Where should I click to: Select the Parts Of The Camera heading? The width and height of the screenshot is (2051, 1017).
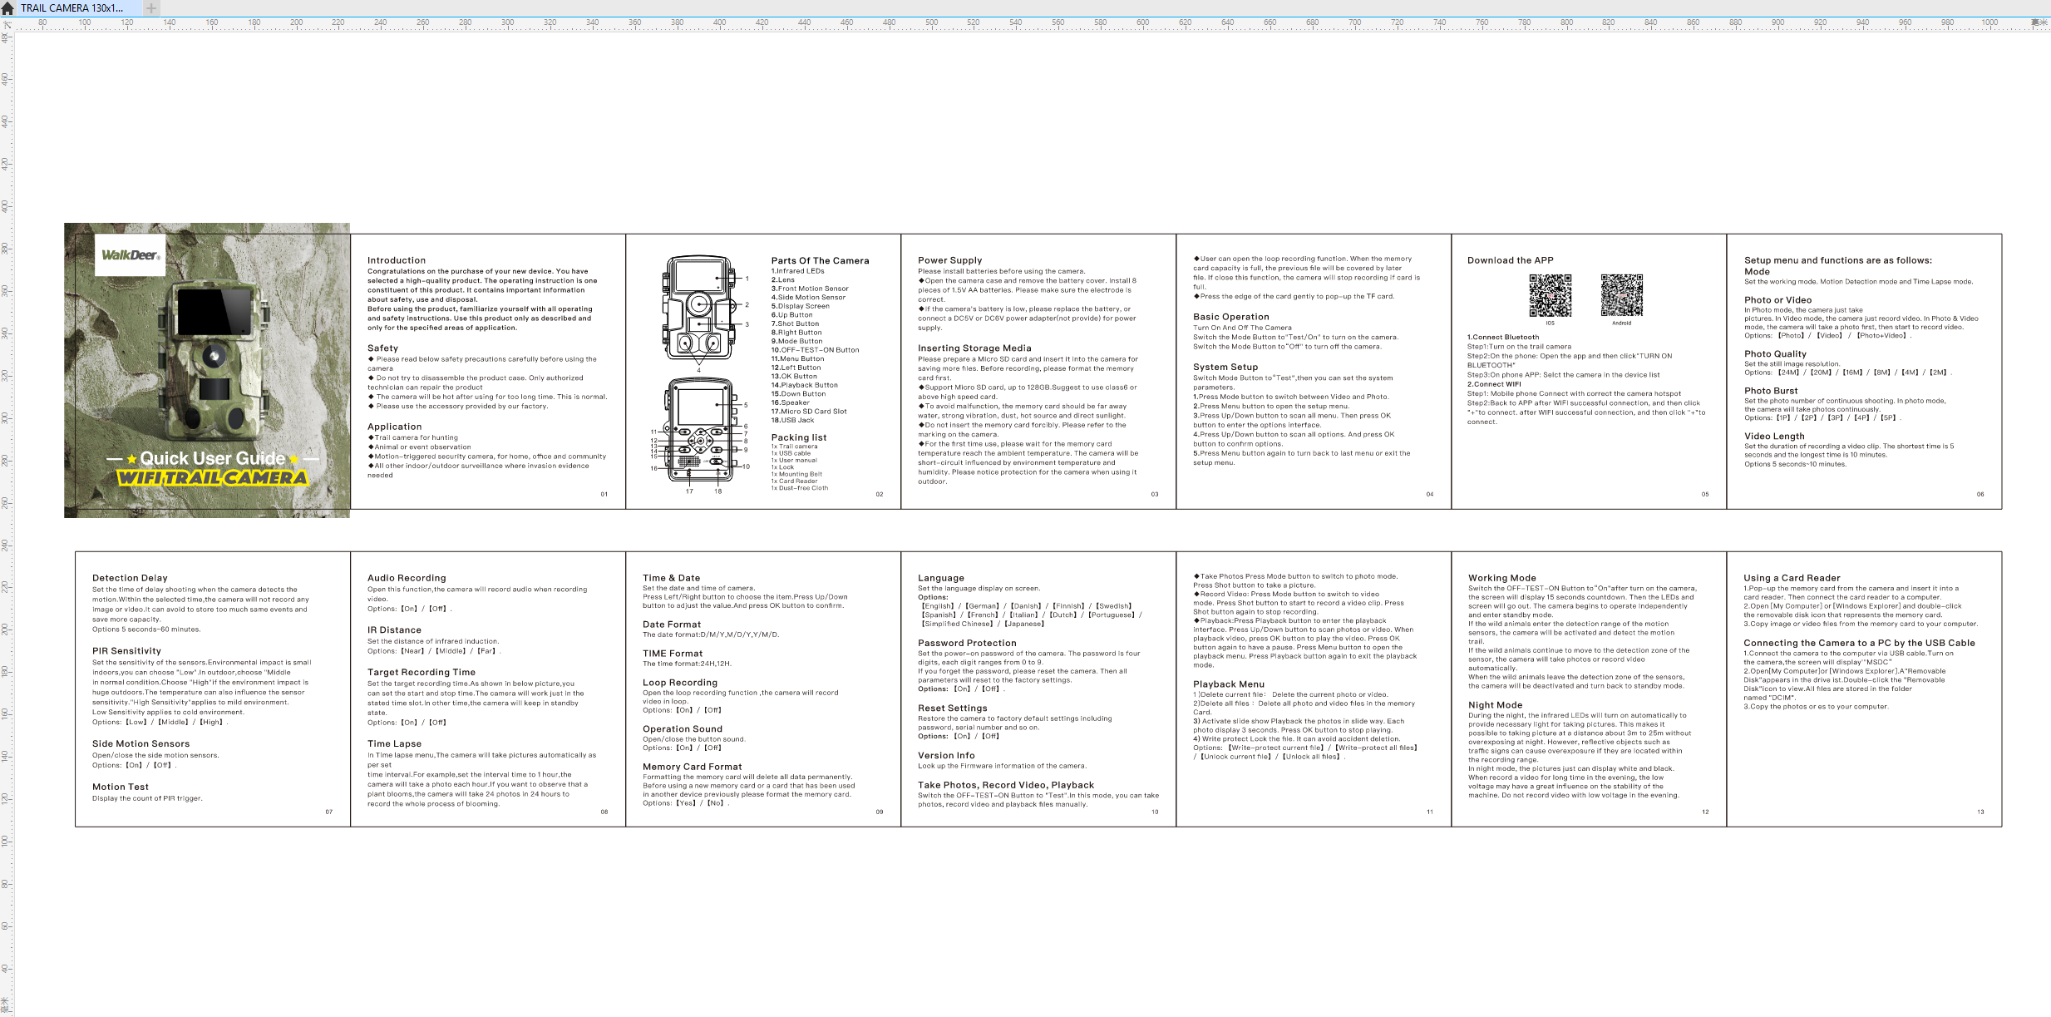820,261
